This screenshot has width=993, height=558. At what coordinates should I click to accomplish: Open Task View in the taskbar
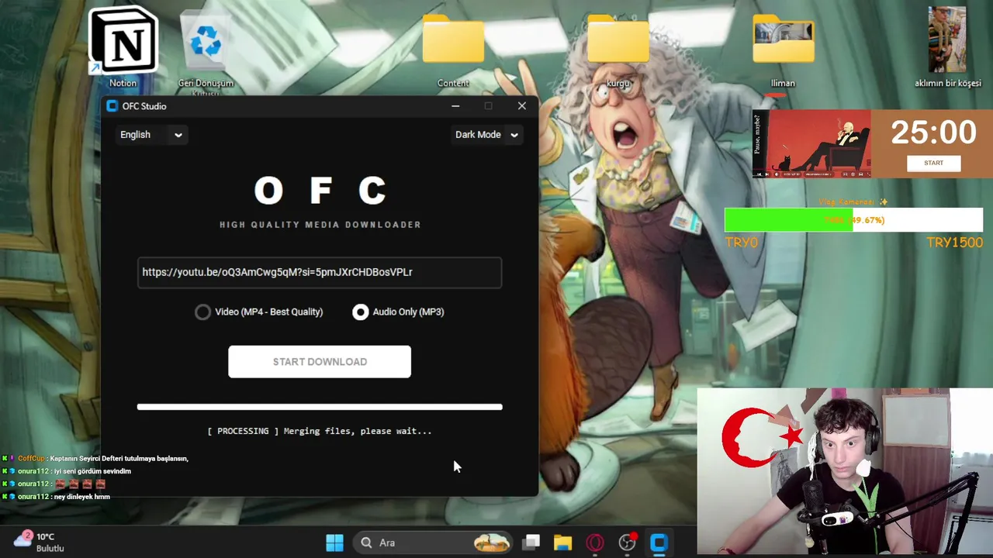click(531, 542)
